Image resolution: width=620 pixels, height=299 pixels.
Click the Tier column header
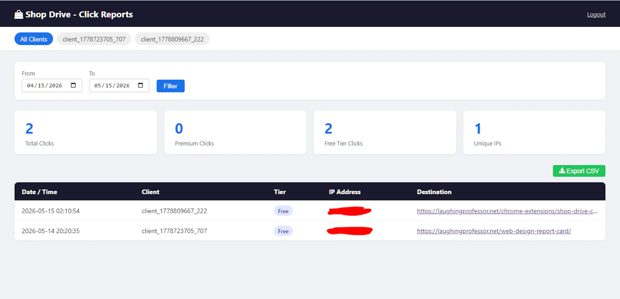coord(280,192)
